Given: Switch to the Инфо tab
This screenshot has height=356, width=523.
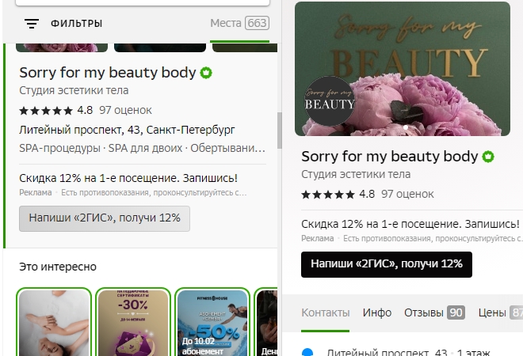Looking at the screenshot, I should coord(377,312).
